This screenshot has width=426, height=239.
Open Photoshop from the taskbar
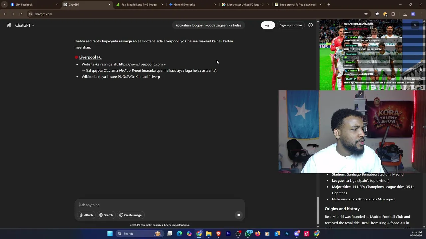[x=287, y=234]
